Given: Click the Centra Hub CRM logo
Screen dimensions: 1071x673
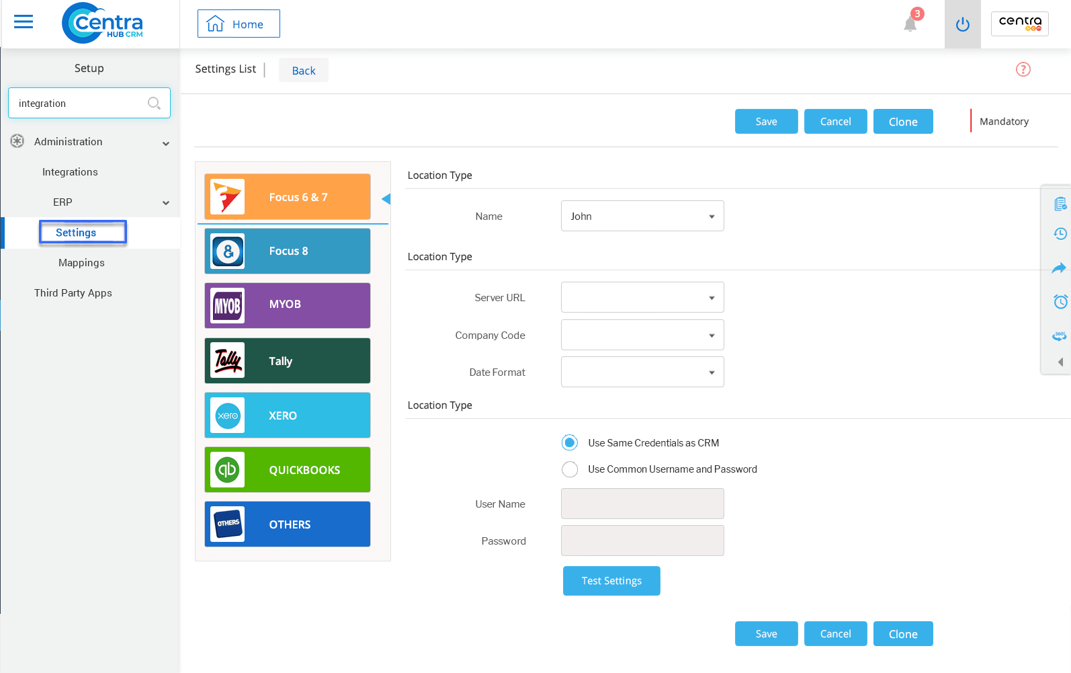Looking at the screenshot, I should (x=103, y=23).
